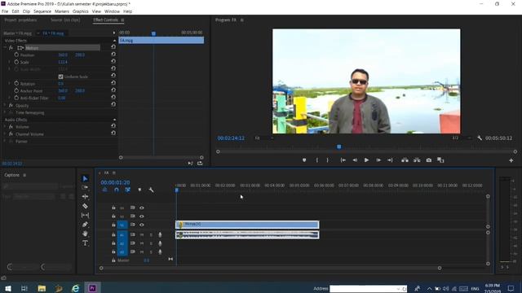Screen dimensions: 522x293
Task: Toggle insert sequences as nests button
Action: 105,190
